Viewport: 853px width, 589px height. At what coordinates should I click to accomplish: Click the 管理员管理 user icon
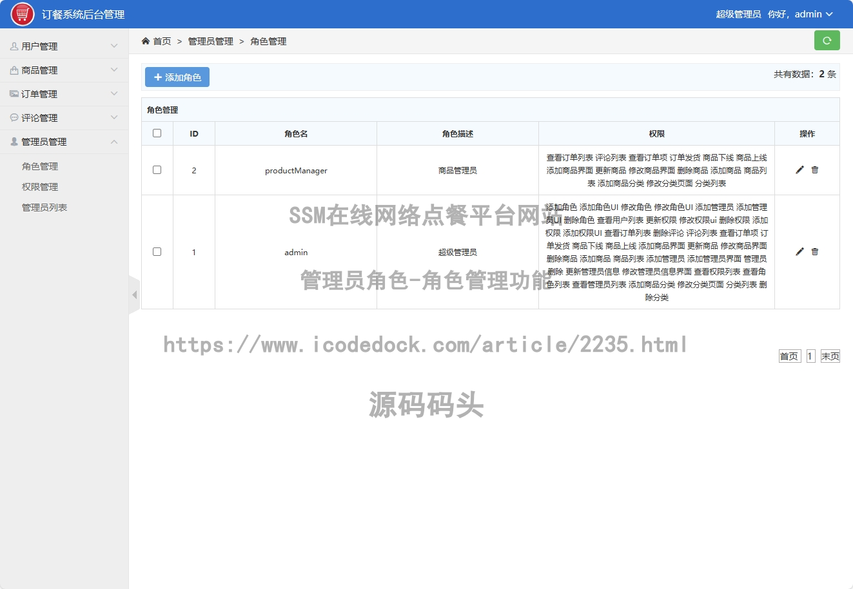point(14,142)
